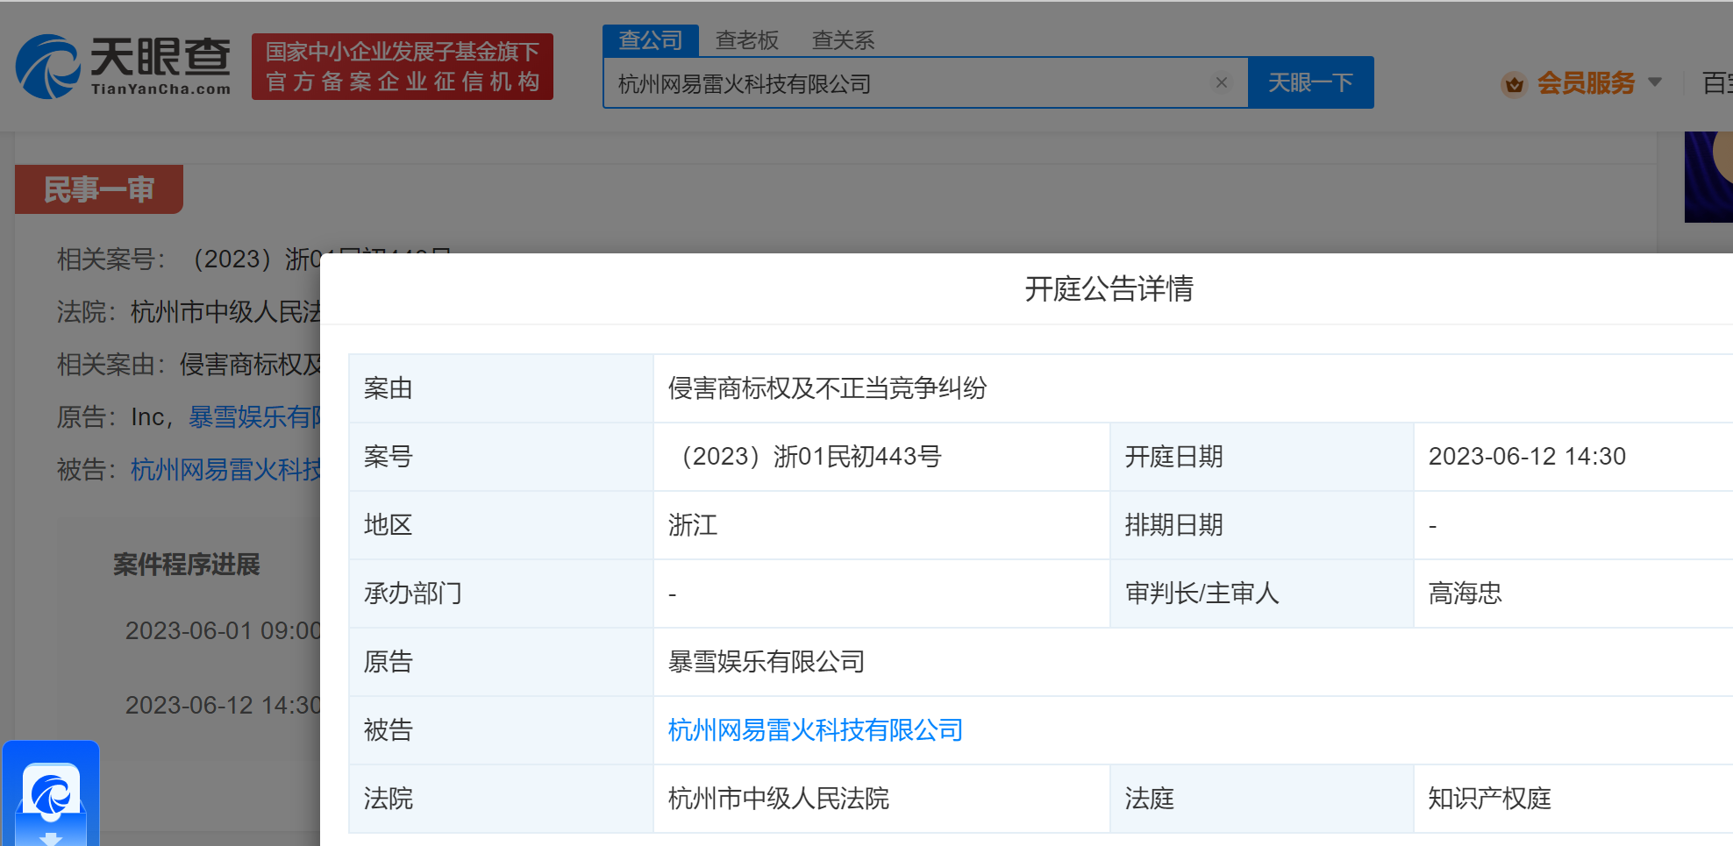This screenshot has height=846, width=1733.
Task: Click the 审判长/主审人 label cell
Action: point(1261,594)
